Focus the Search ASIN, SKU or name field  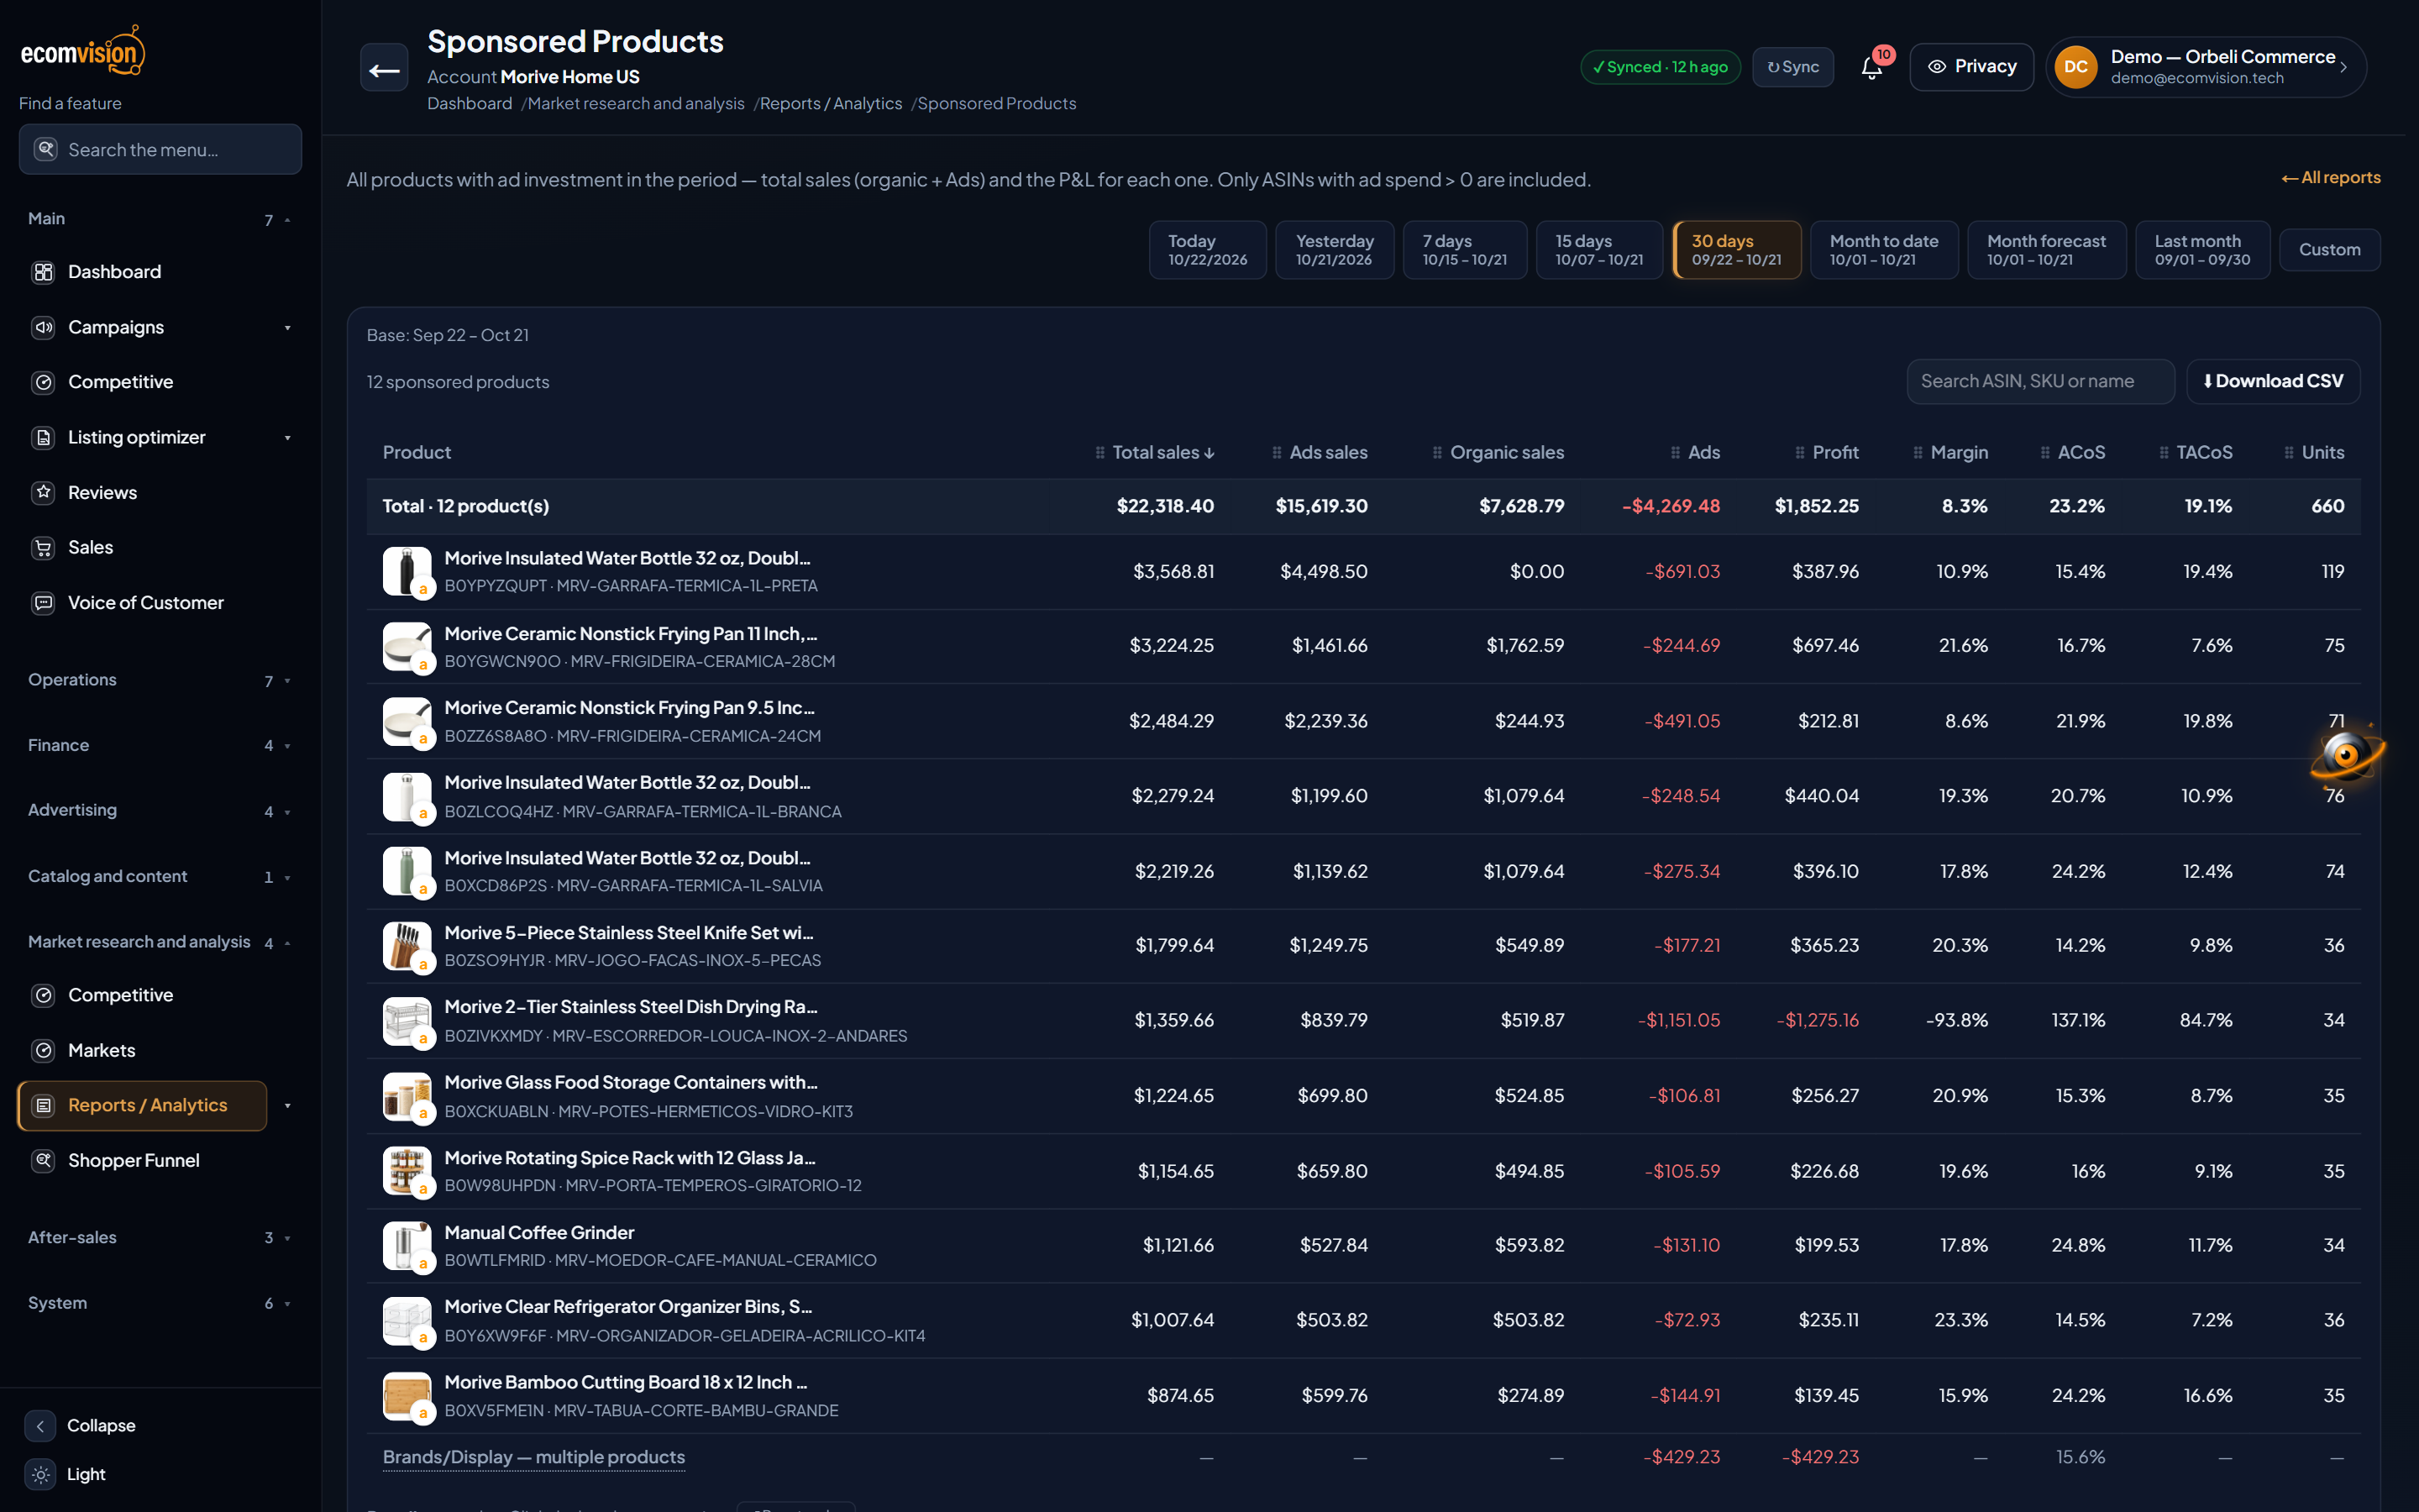point(2040,381)
